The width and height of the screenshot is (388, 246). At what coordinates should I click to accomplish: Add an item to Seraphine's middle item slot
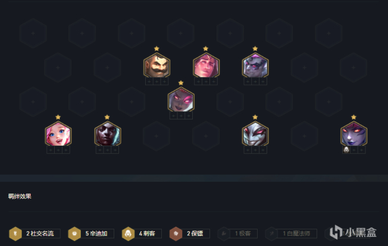click(58, 150)
